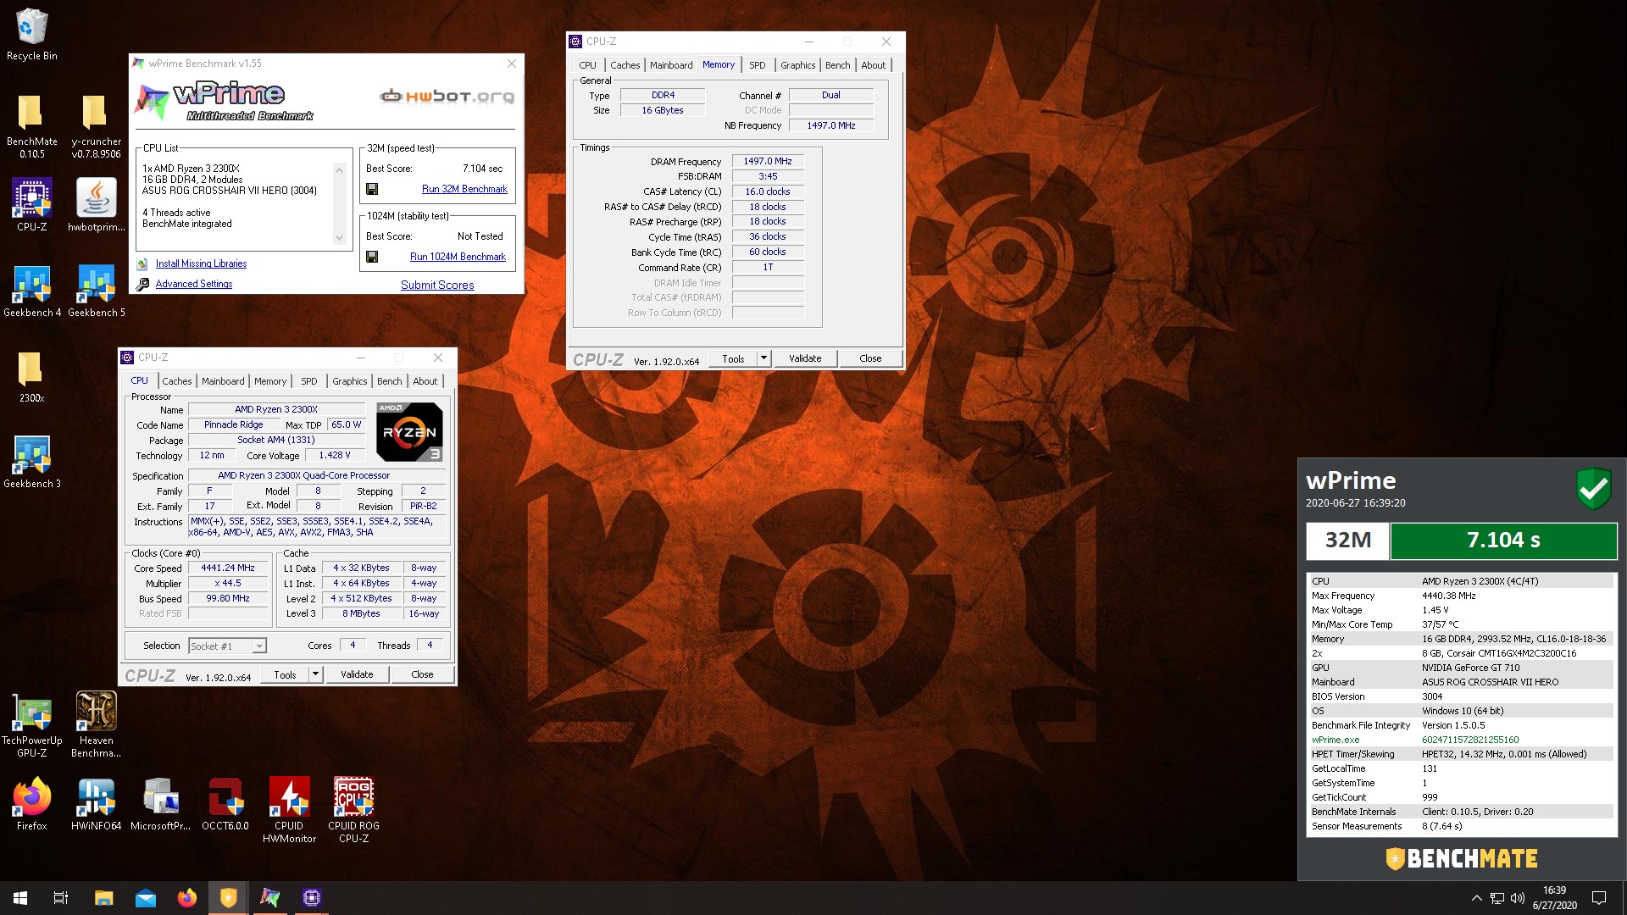Launch the CPU-Z desktop shortcut icon
This screenshot has width=1627, height=915.
point(32,204)
